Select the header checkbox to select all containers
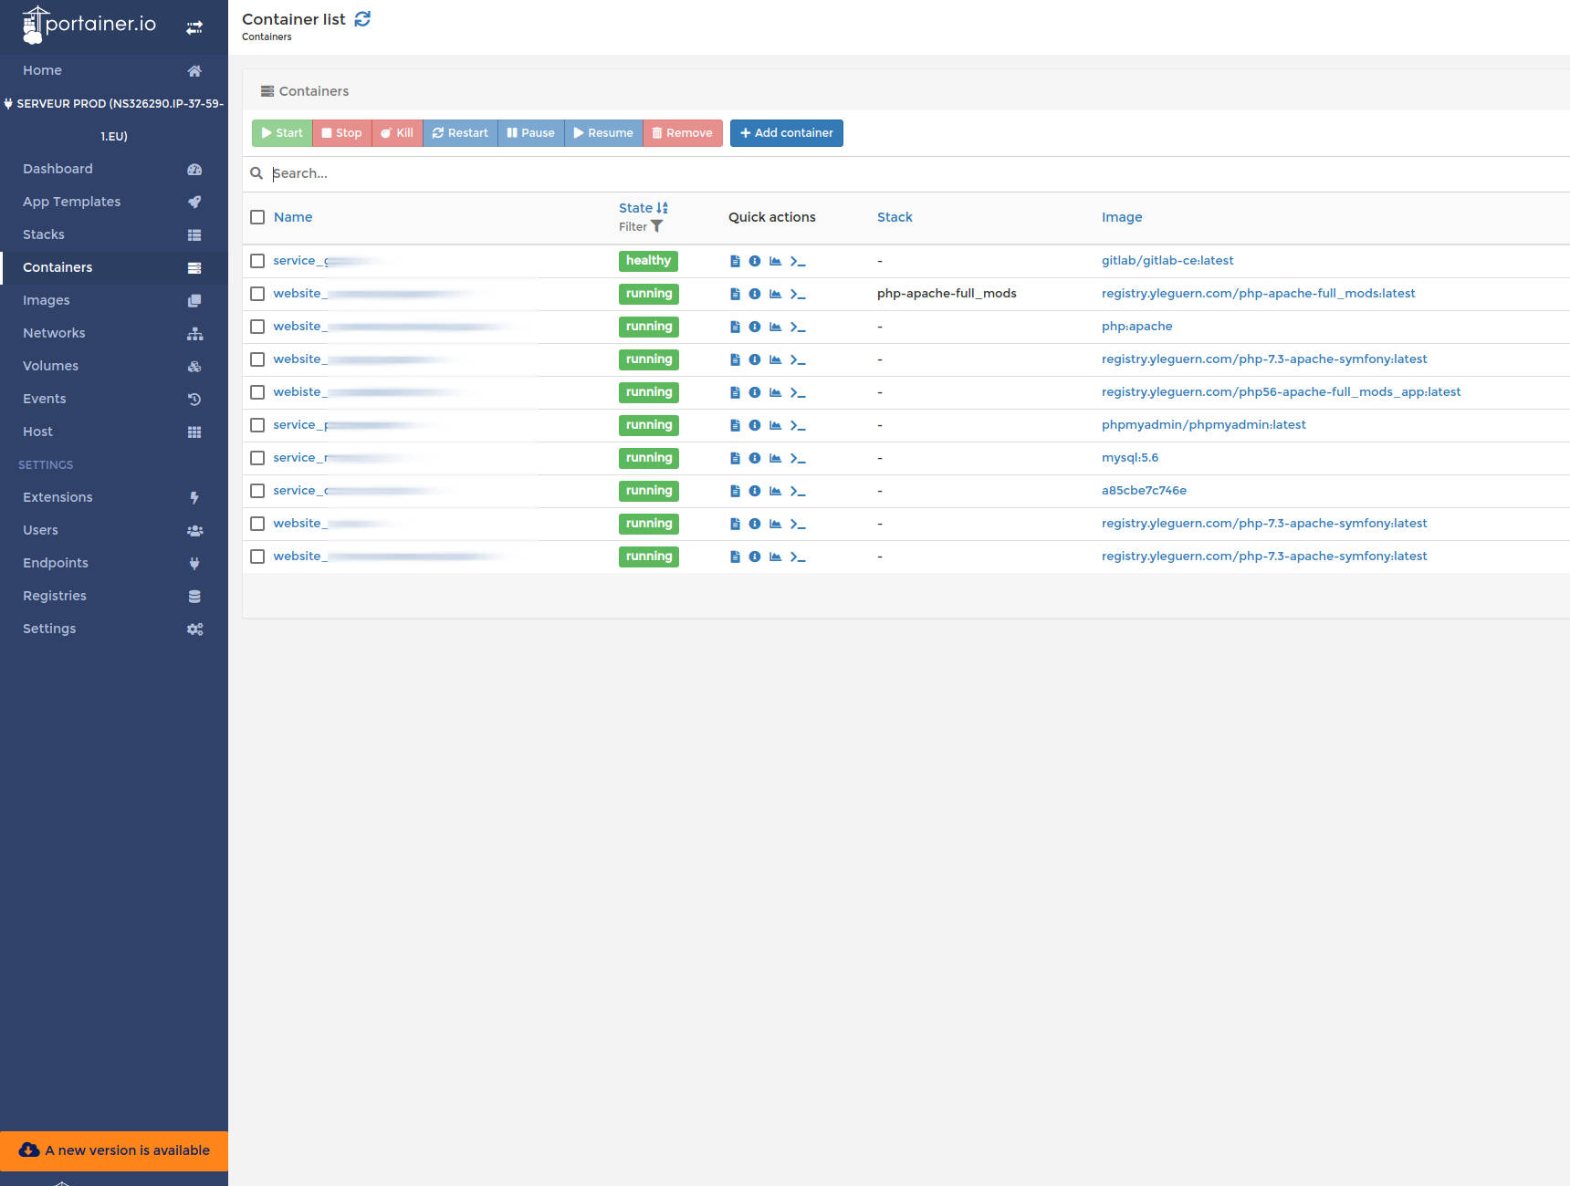Image resolution: width=1570 pixels, height=1186 pixels. pos(257,217)
